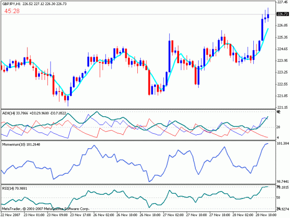This screenshot has width=290, height=218.
Task: Click the highlighted 226.73 current price label
Action: [x=283, y=14]
